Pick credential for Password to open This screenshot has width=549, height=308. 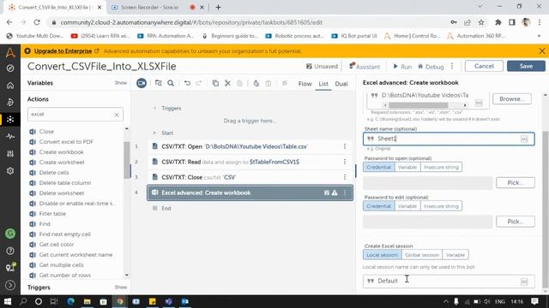[516, 182]
